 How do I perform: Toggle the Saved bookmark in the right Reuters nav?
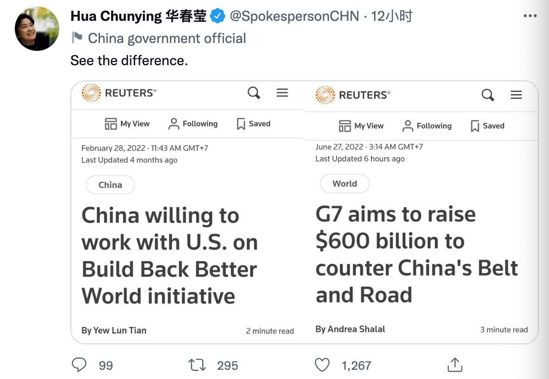[475, 126]
